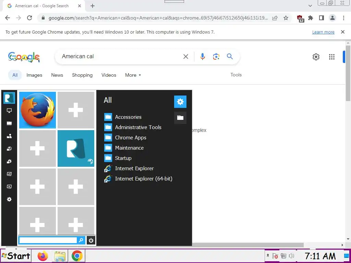Open the folder icon in the menu sidebar

coord(9,123)
